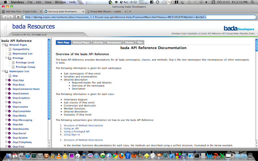The width and height of the screenshot is (258, 161).
Task: Expand the Osp::Base namespace node
Action: 6,84
